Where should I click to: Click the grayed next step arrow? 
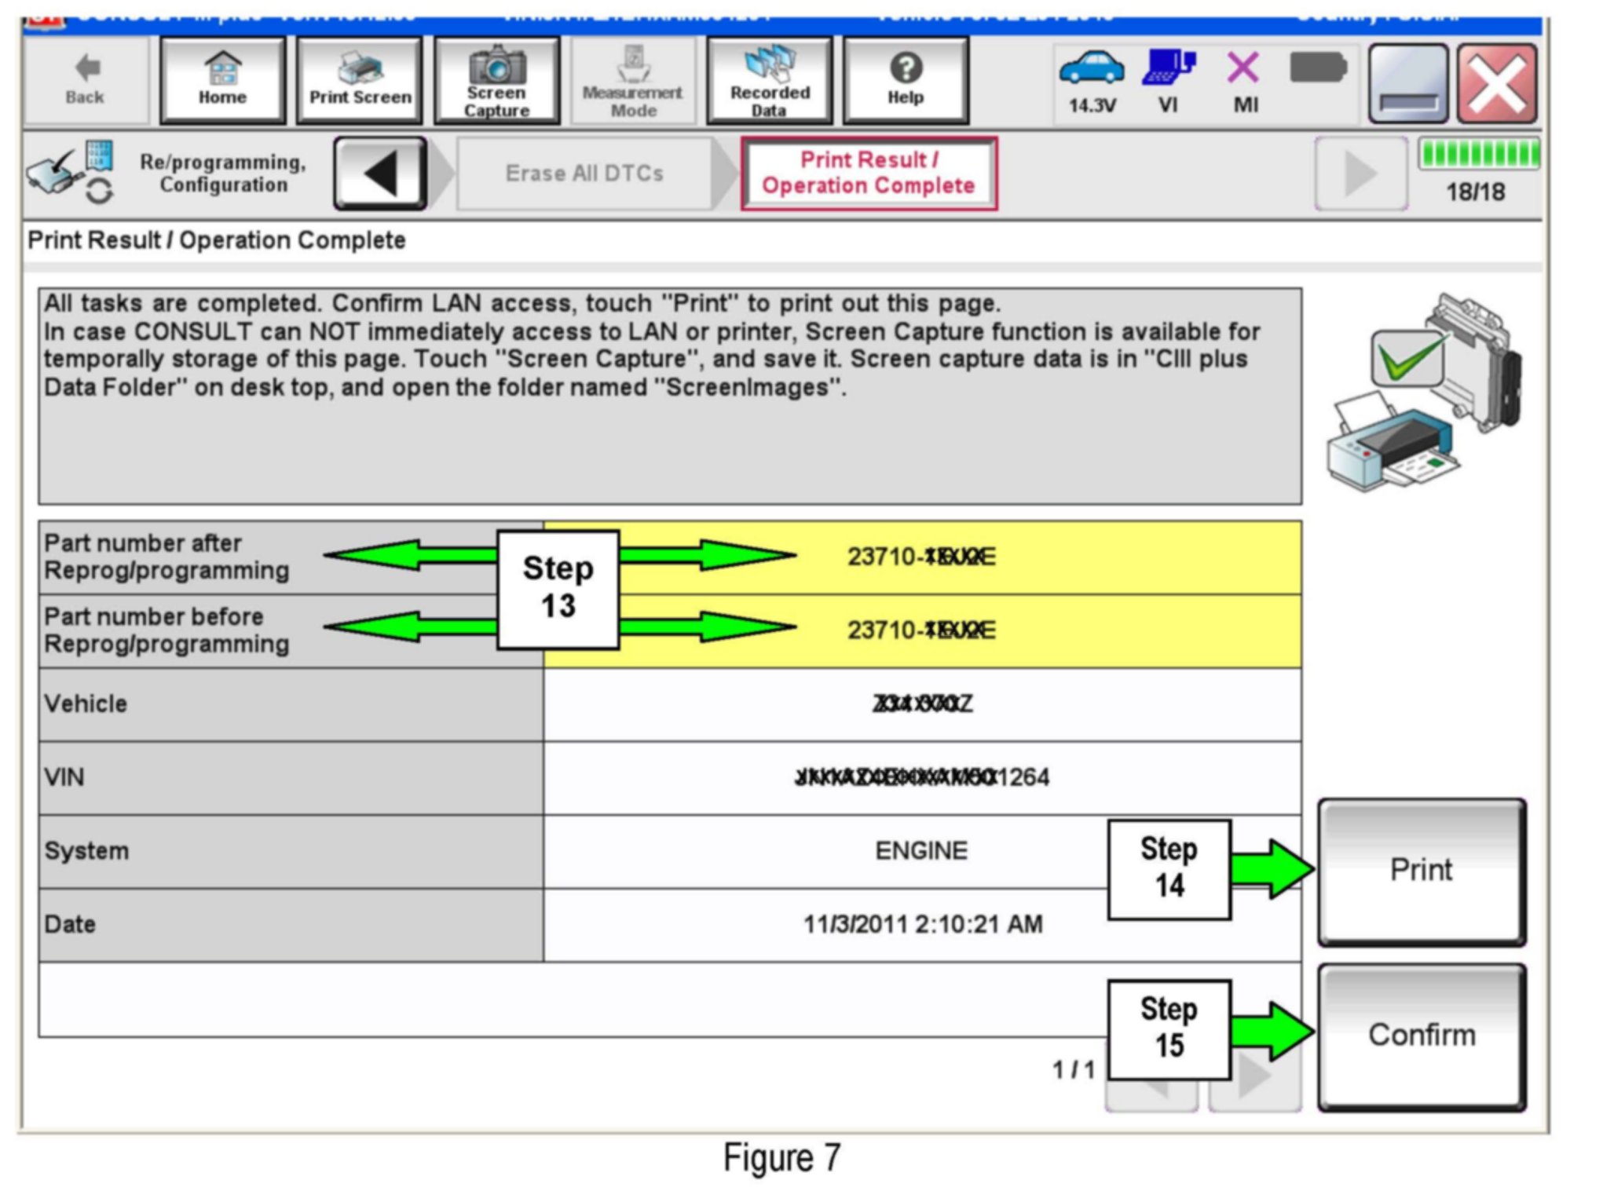1360,173
